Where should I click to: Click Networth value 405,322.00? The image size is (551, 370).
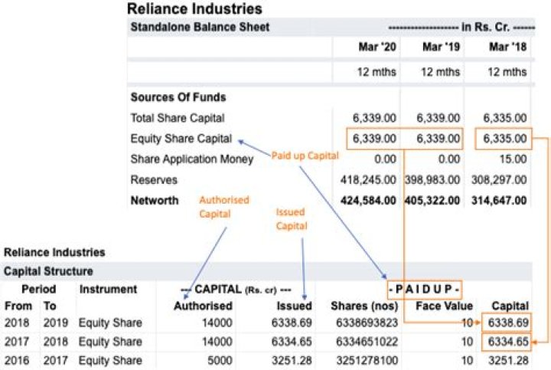click(432, 201)
